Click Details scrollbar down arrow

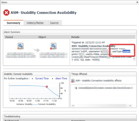tap(134, 59)
